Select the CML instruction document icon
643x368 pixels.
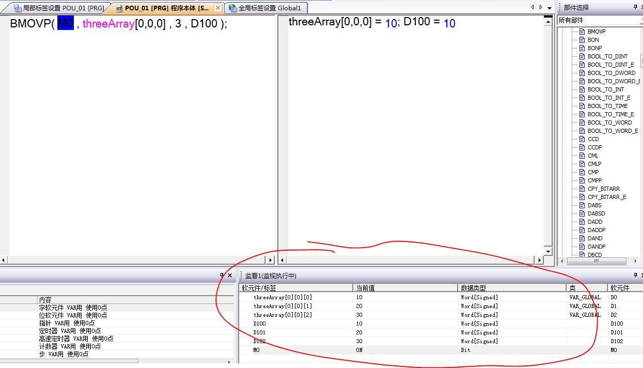point(582,156)
